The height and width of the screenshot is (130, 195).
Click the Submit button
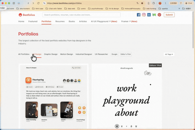point(169,15)
